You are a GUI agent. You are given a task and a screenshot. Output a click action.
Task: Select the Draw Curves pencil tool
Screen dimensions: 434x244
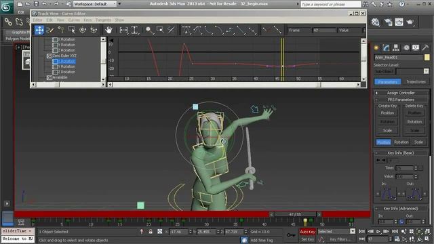[50, 30]
